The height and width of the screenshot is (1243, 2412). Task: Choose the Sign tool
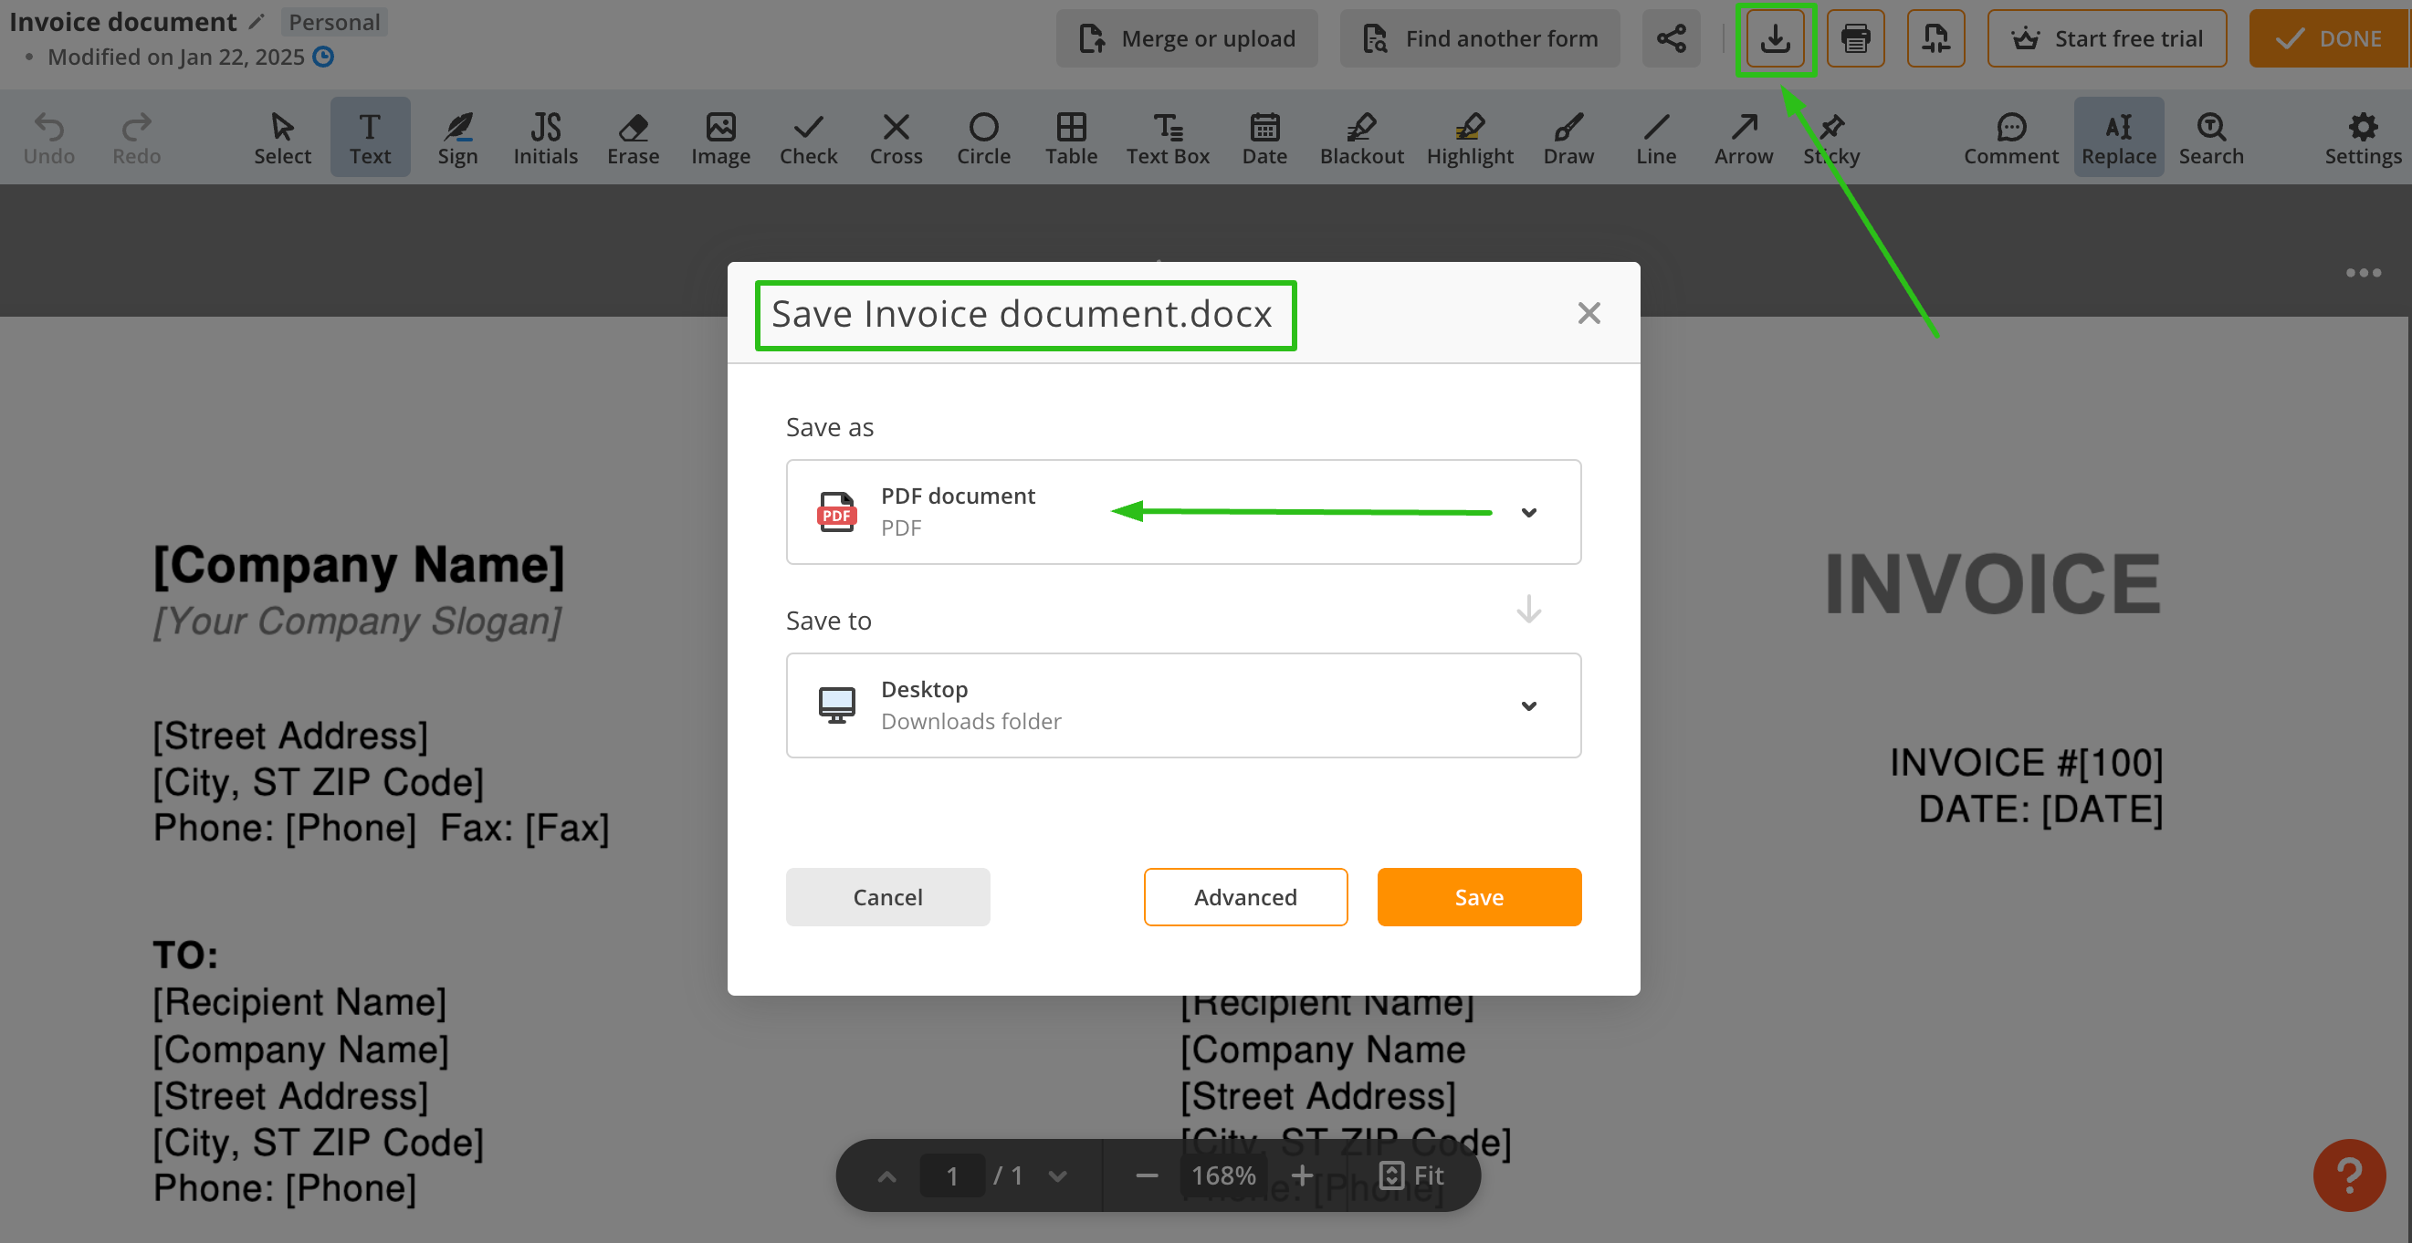(457, 138)
